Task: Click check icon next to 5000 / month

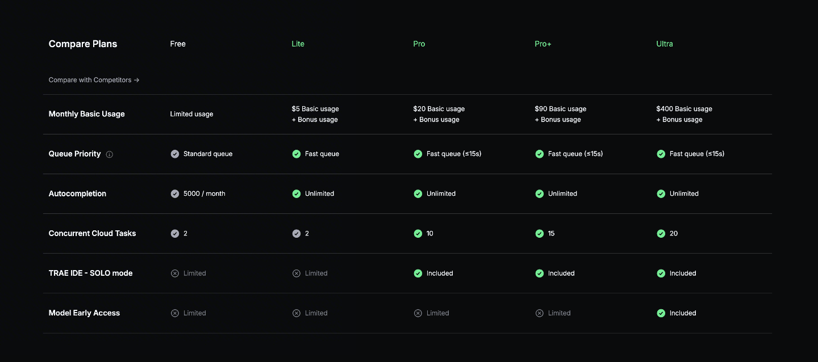Action: [175, 193]
